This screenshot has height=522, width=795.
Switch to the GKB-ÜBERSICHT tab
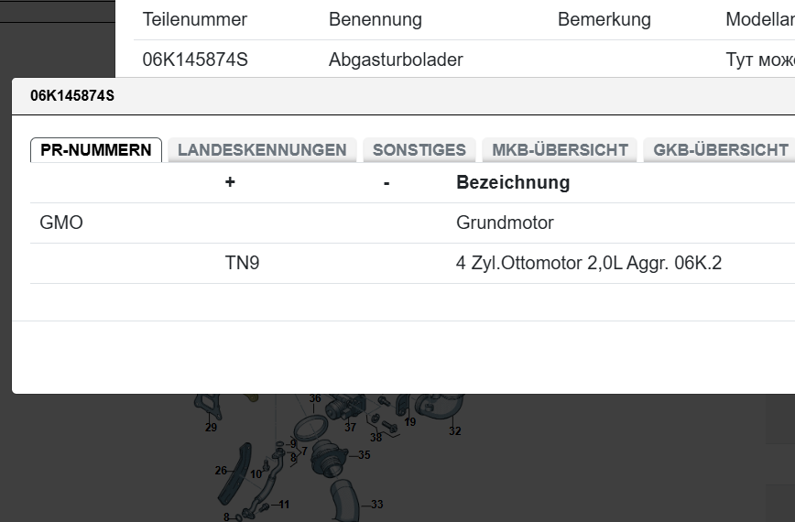point(720,150)
